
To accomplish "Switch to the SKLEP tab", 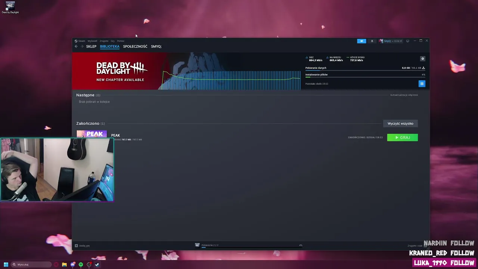I will [x=91, y=46].
